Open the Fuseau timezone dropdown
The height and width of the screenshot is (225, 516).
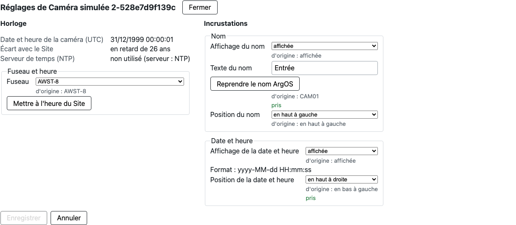coord(110,81)
